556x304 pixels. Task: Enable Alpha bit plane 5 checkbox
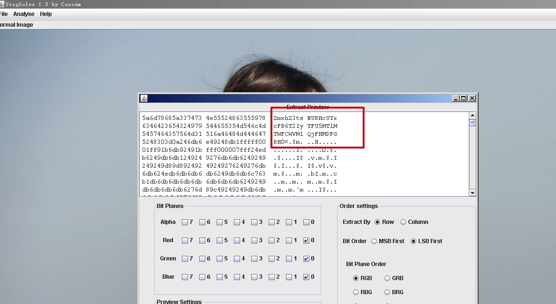click(219, 222)
